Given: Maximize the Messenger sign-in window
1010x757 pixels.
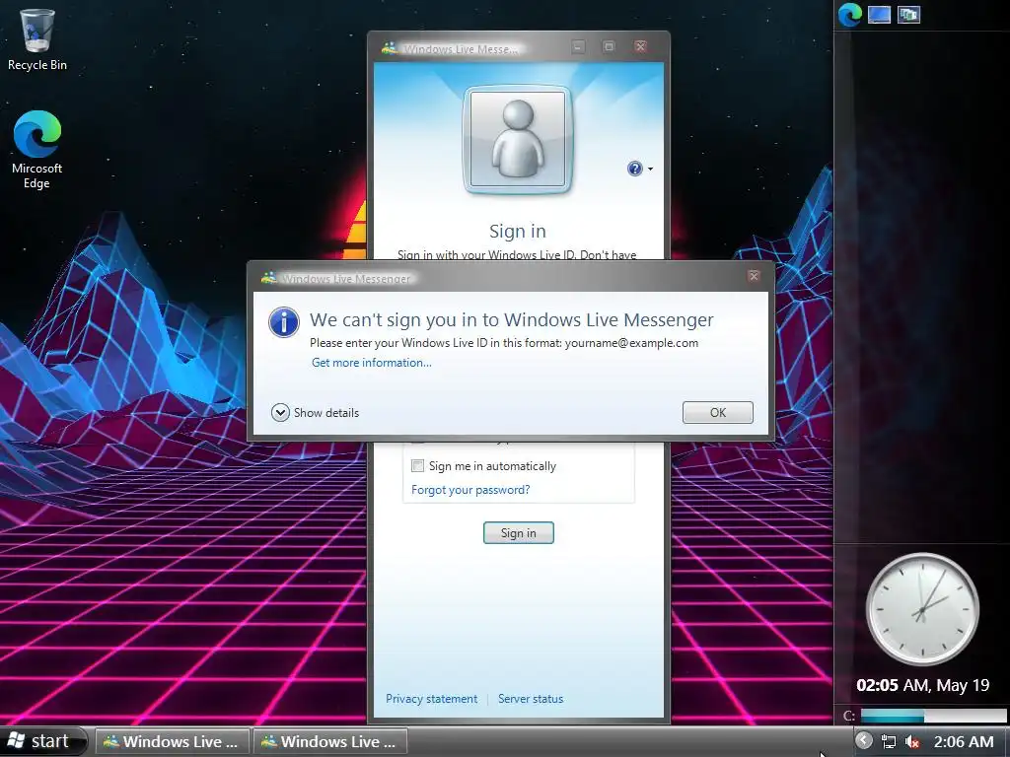Looking at the screenshot, I should coord(609,46).
